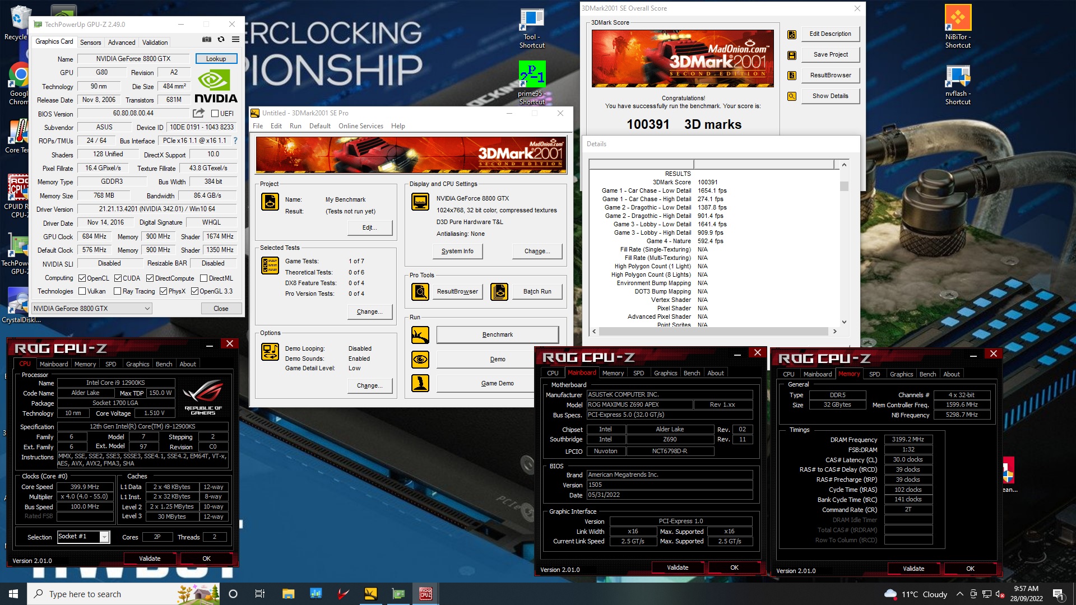Toggle the UEFI checkbox in GPU-Z

215,114
